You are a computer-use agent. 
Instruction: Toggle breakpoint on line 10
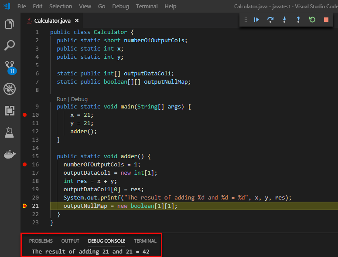(x=24, y=115)
